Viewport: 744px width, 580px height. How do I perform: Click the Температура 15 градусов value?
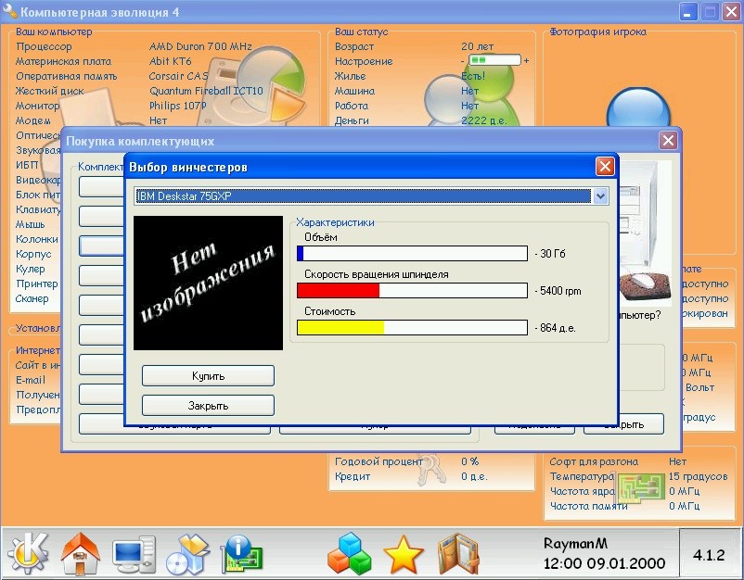tap(698, 476)
